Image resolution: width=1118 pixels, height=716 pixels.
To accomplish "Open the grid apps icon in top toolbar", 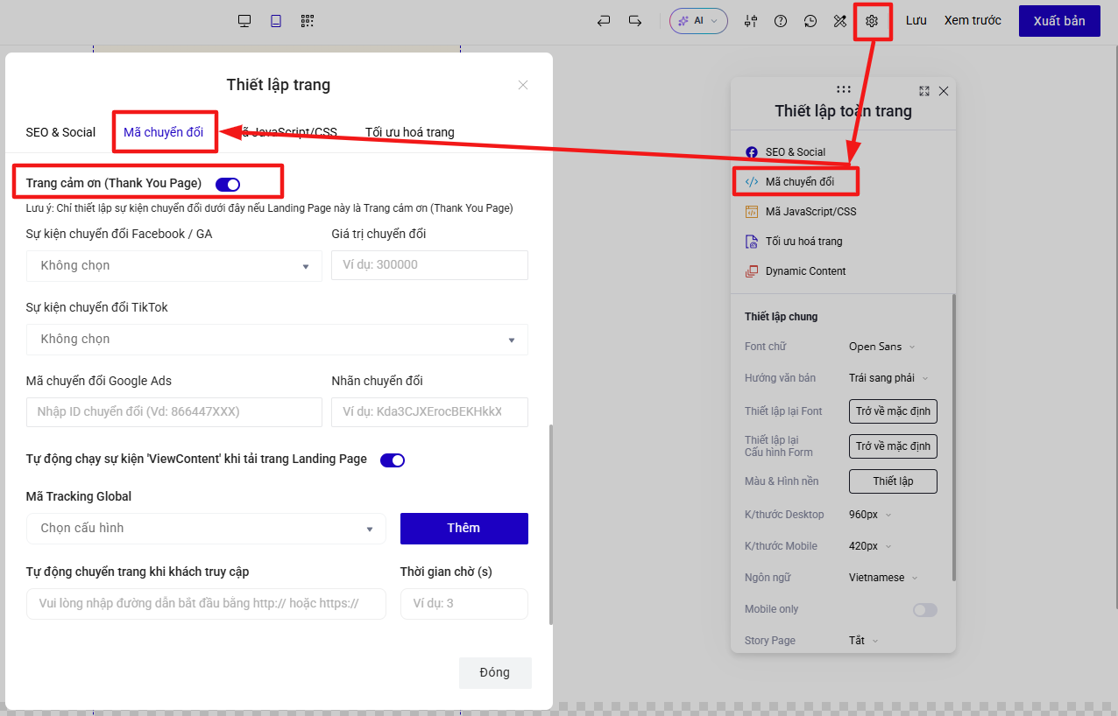I will point(307,21).
